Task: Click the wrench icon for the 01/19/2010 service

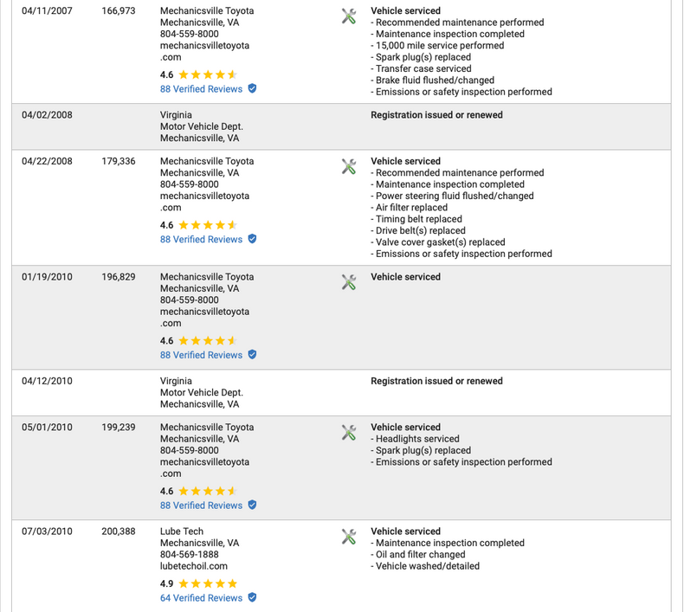Action: 349,282
